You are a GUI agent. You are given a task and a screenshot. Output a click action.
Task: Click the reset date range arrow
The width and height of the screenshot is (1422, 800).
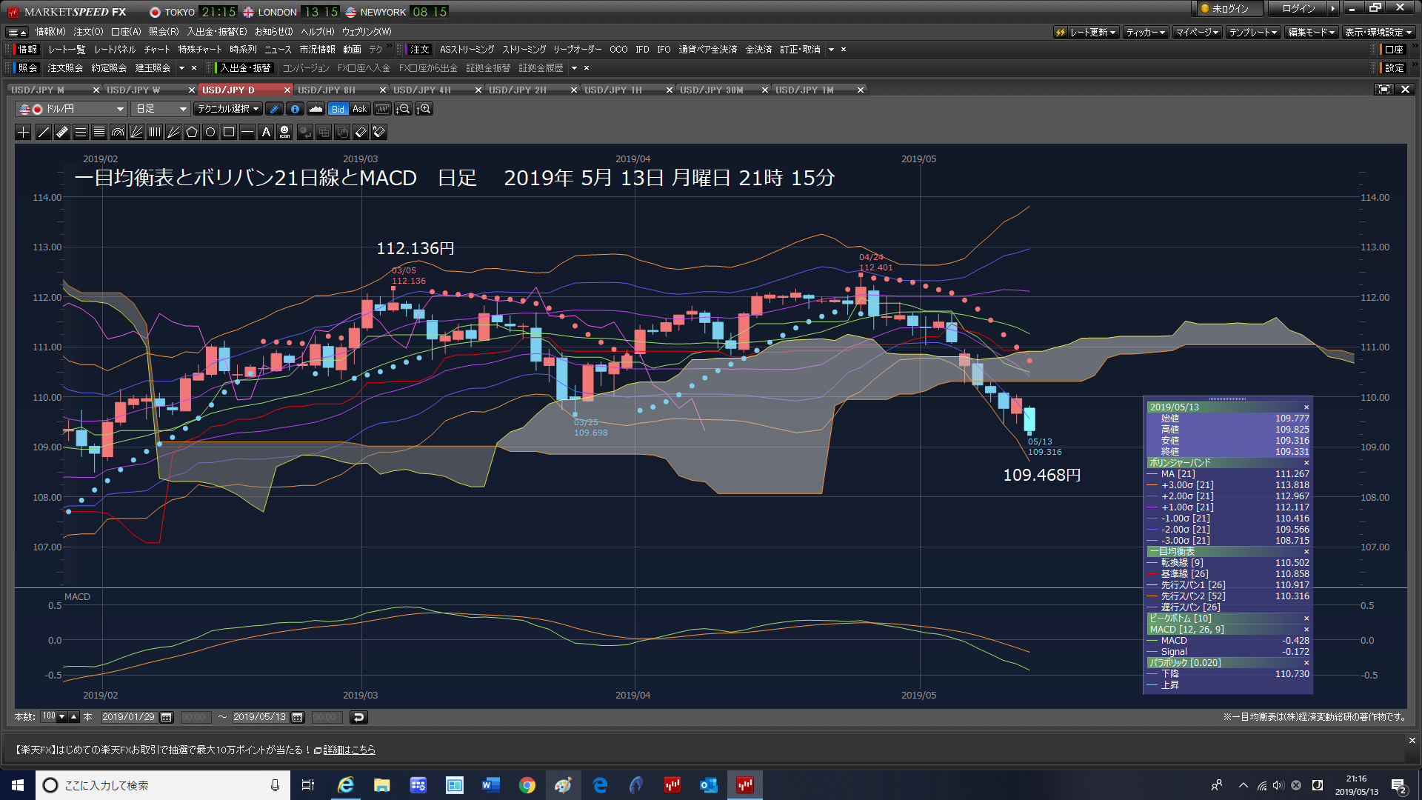point(358,717)
